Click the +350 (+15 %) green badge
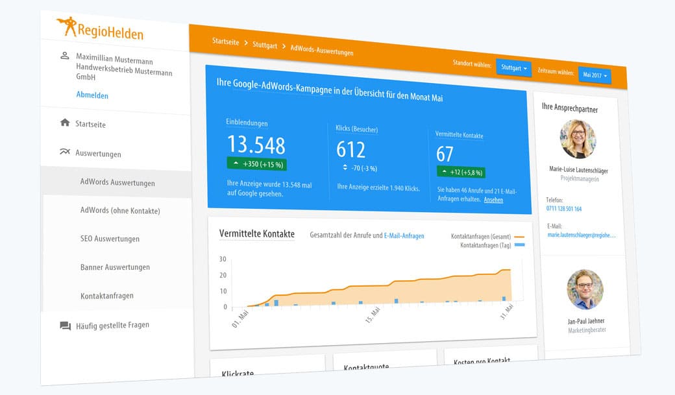This screenshot has width=675, height=395. click(257, 164)
